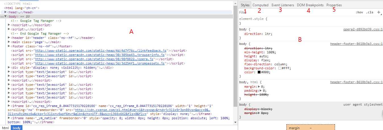
Task: Expand the _ym_native iframe node
Action: click(9, 118)
